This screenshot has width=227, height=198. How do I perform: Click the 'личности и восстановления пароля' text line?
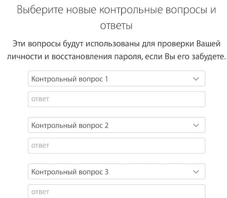click(75, 57)
